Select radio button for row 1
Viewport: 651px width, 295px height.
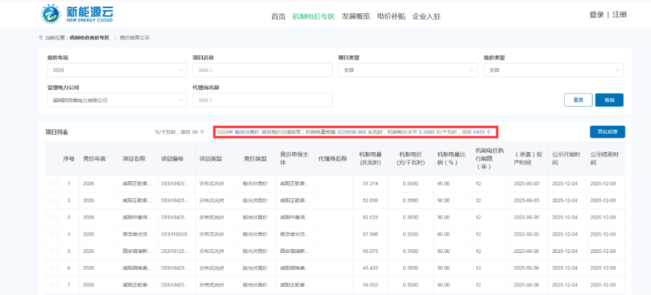[52, 184]
